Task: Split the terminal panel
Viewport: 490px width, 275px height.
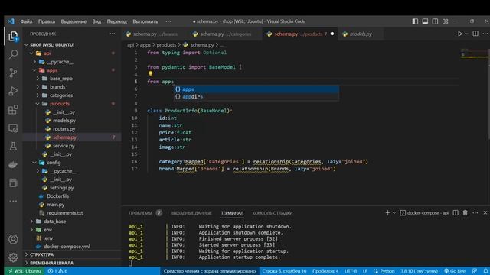Action: (456, 212)
